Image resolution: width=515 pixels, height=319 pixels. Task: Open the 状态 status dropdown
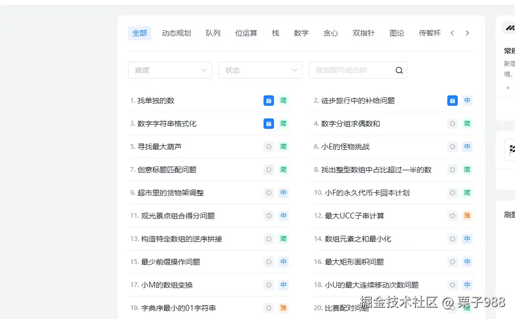point(260,70)
